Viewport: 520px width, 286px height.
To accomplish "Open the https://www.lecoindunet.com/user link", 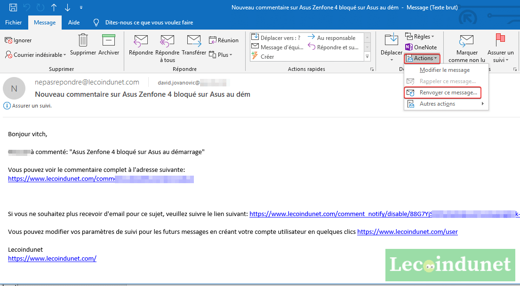I will 407,232.
